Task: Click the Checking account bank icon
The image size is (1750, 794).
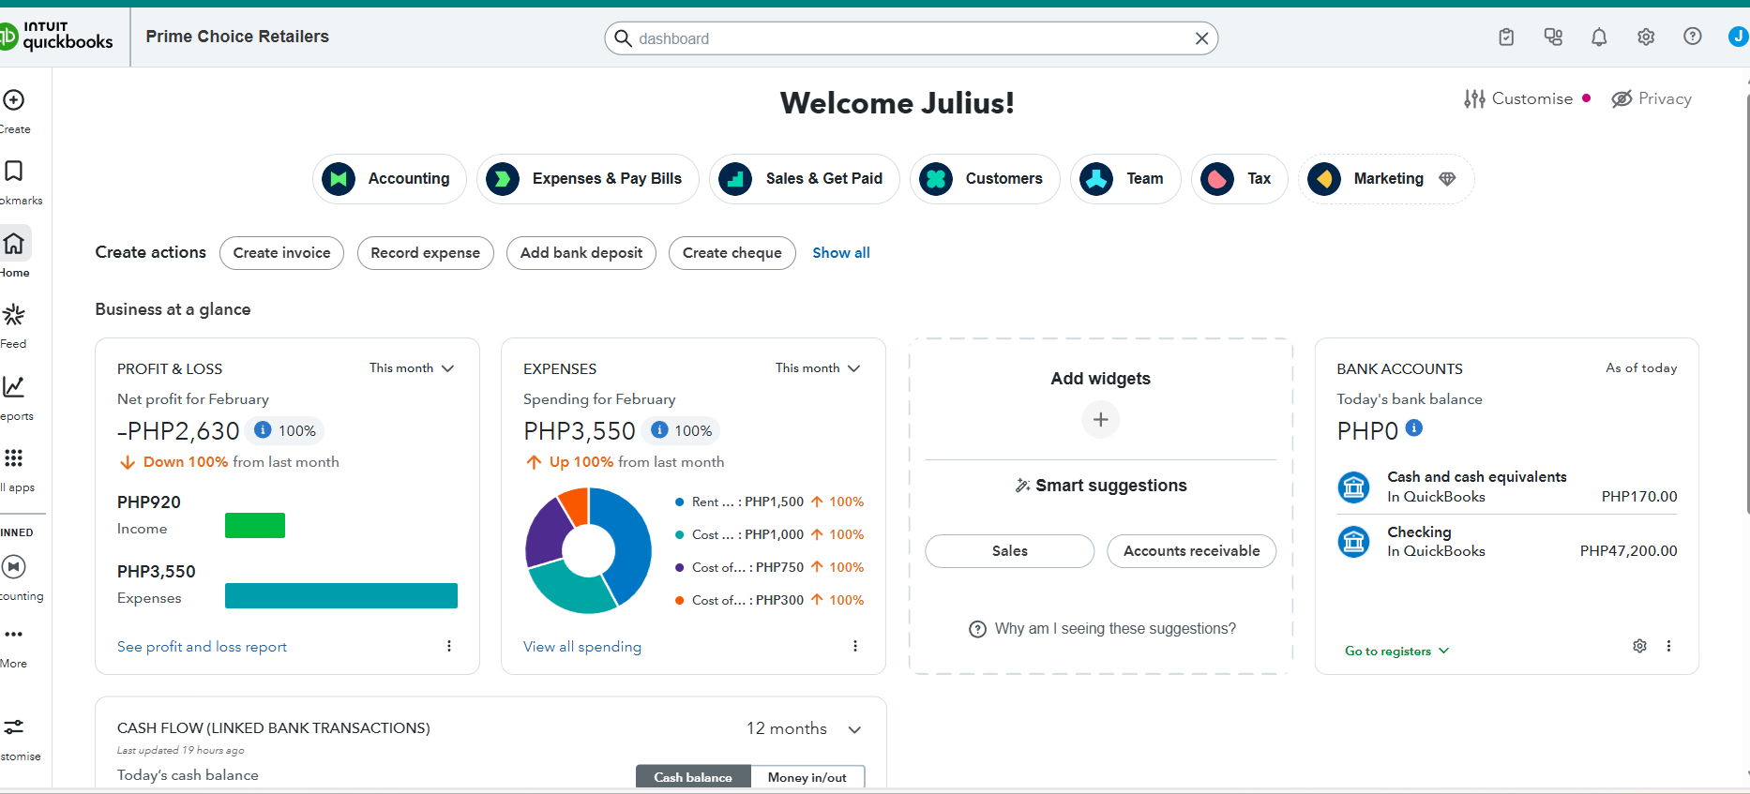Action: coord(1353,541)
